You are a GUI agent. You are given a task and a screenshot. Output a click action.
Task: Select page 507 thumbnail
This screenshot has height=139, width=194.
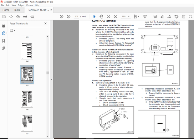(x=27, y=123)
